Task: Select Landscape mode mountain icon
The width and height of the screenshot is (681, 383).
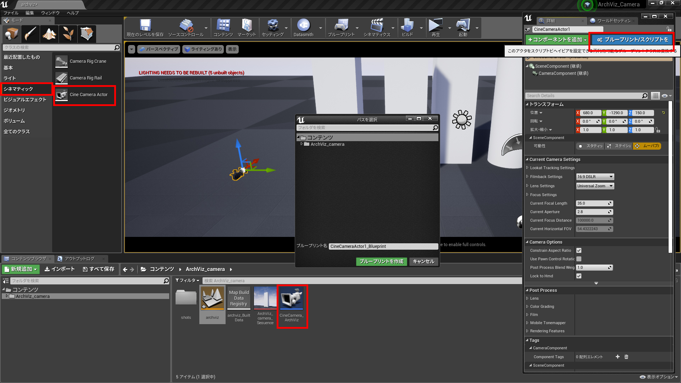Action: tap(49, 34)
